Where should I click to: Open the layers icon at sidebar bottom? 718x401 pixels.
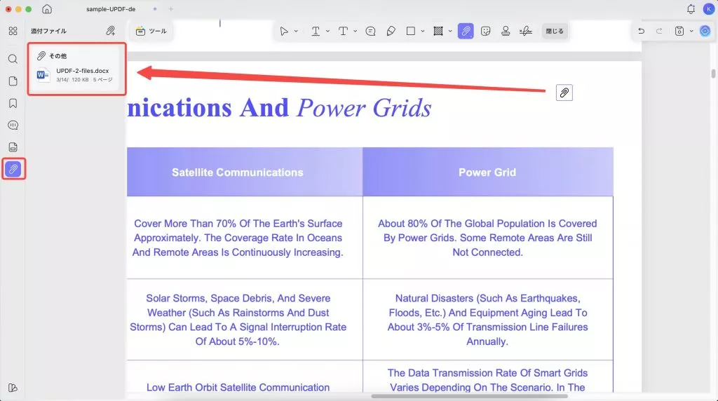[x=13, y=388]
